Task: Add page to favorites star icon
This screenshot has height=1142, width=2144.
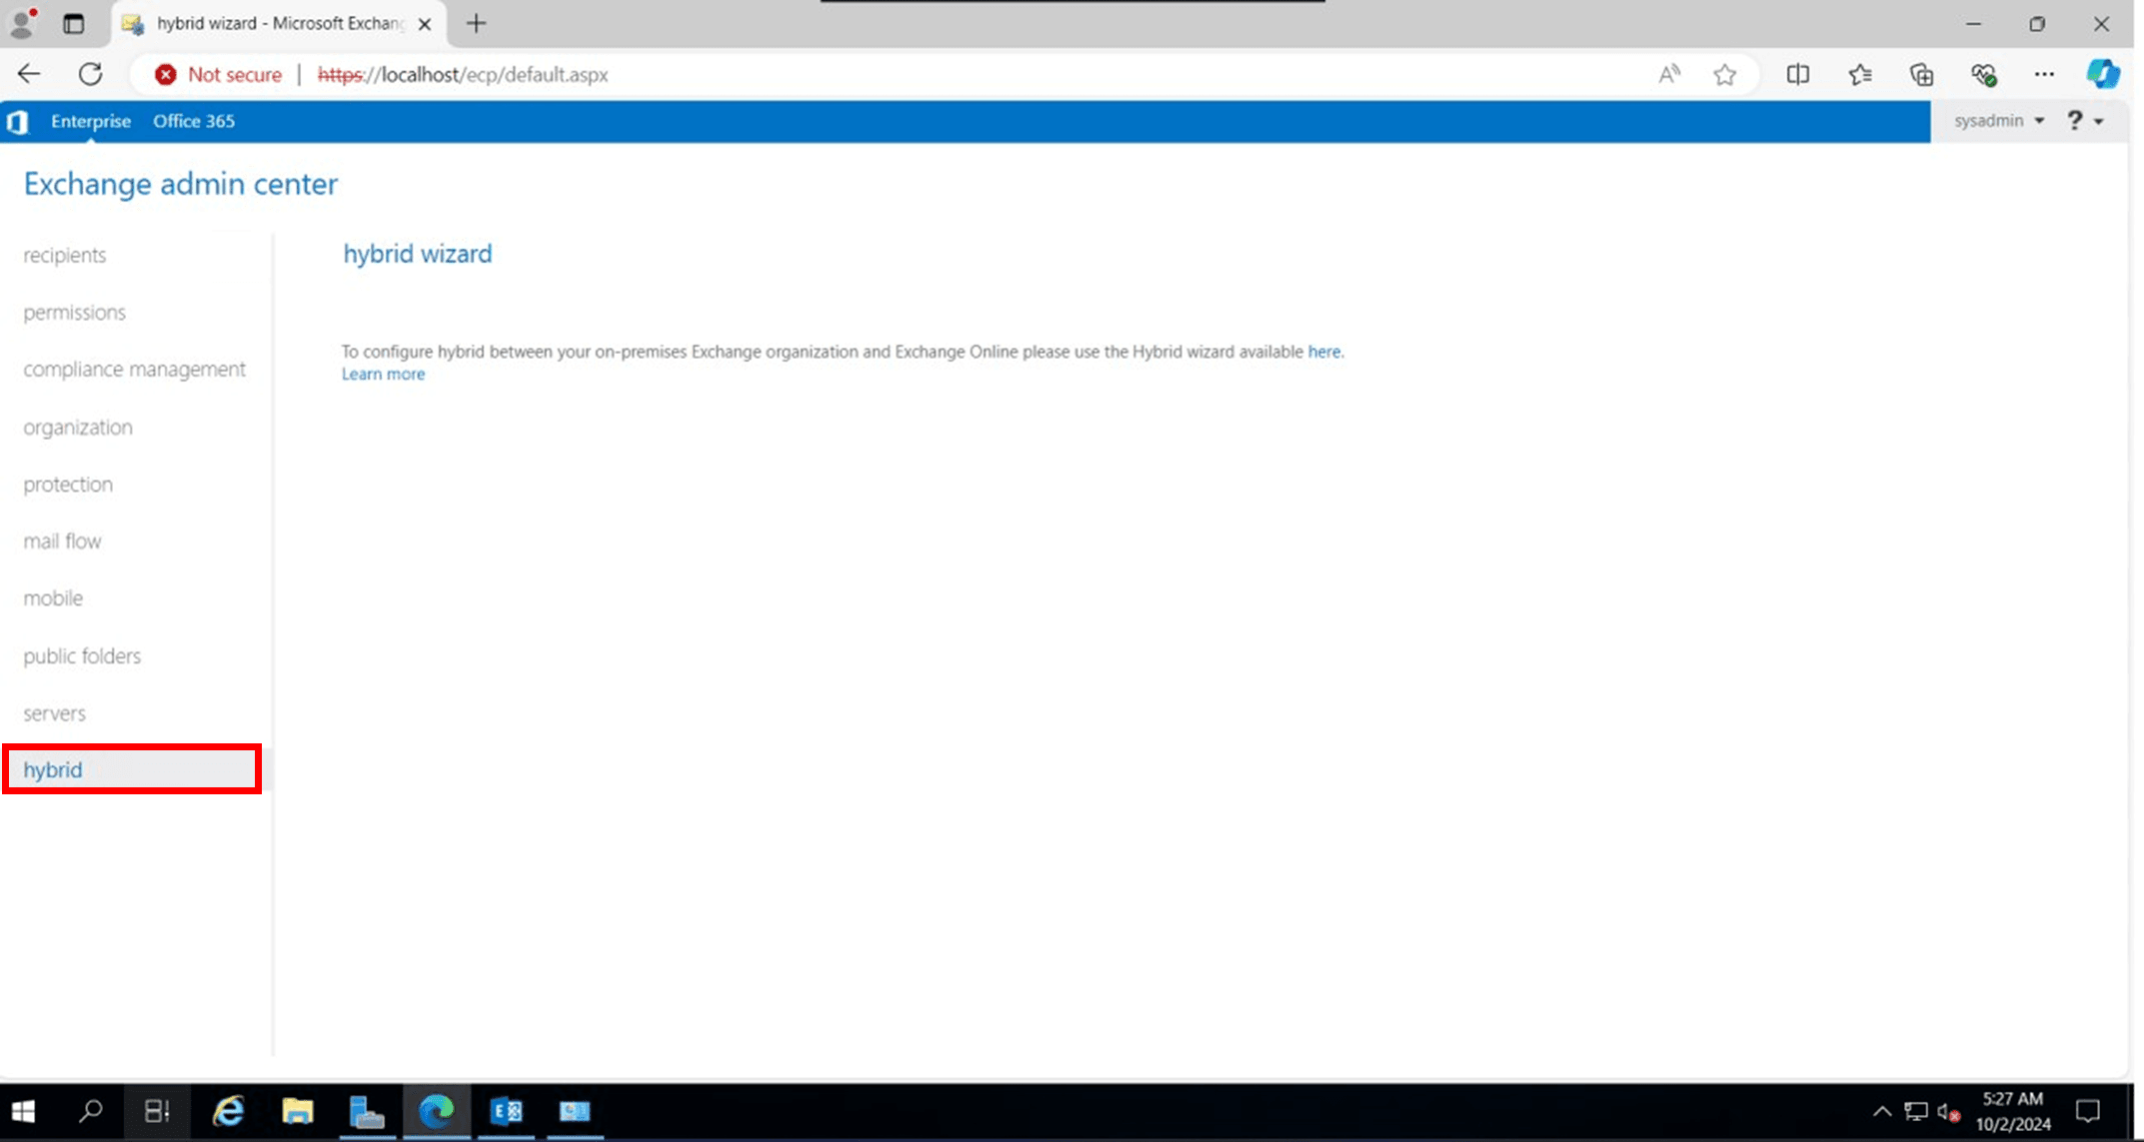Action: 1724,74
